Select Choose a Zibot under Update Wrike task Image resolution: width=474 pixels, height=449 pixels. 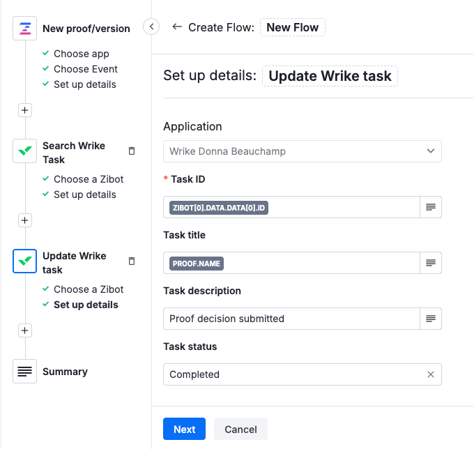(x=89, y=289)
